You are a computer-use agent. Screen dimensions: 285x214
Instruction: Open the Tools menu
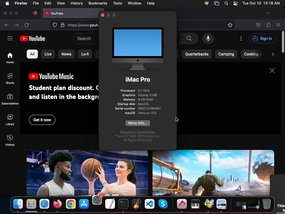[117, 3]
